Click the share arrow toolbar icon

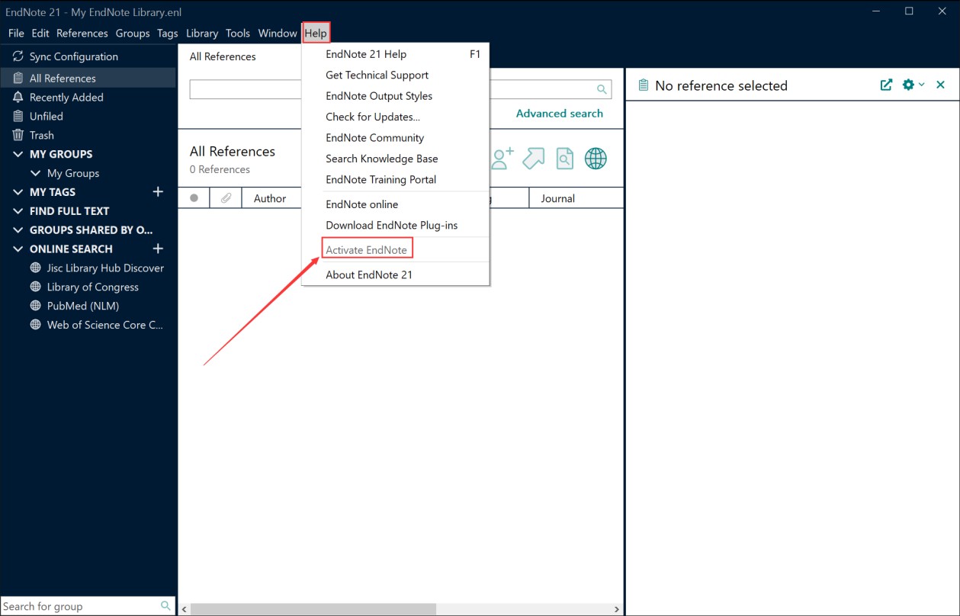point(533,159)
